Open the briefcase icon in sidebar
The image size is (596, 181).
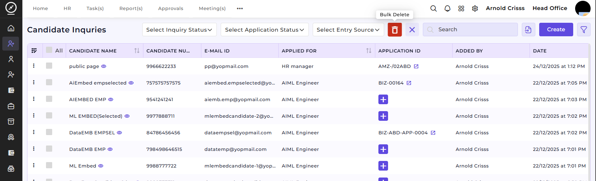tap(11, 106)
